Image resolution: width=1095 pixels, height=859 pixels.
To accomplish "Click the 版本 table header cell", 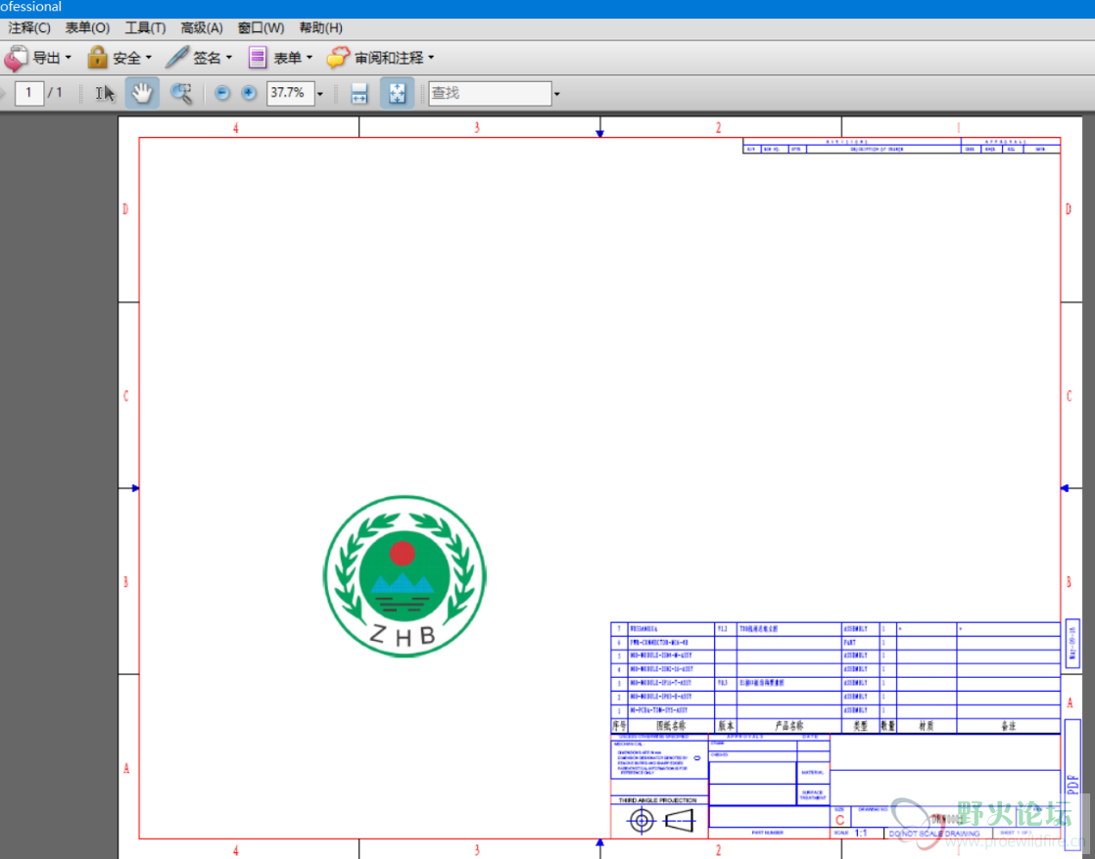I will point(727,726).
